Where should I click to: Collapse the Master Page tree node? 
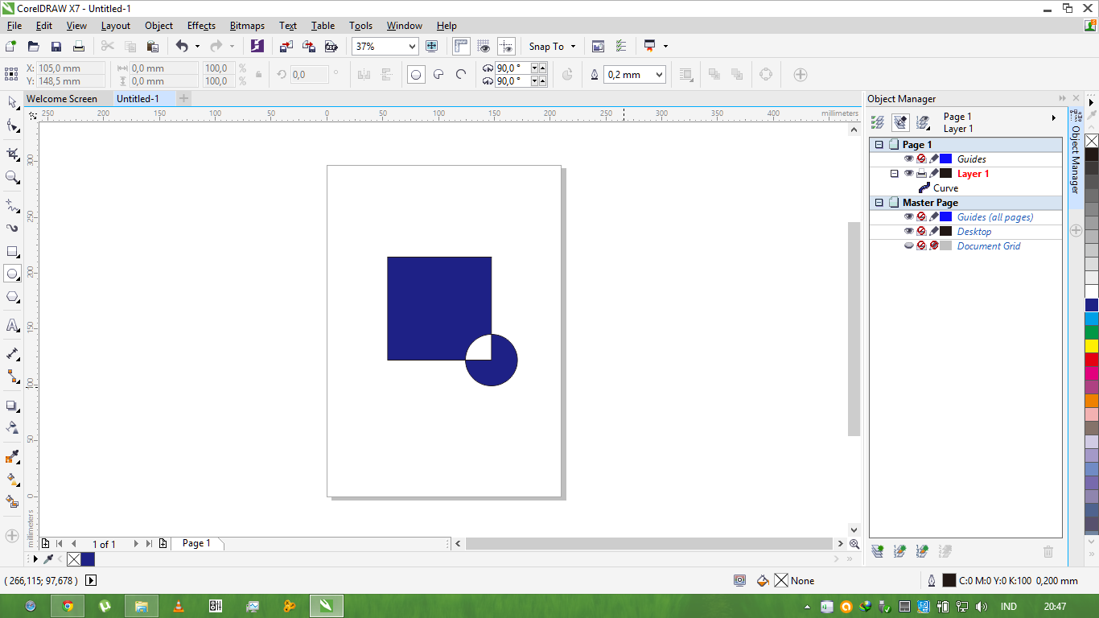coord(879,202)
